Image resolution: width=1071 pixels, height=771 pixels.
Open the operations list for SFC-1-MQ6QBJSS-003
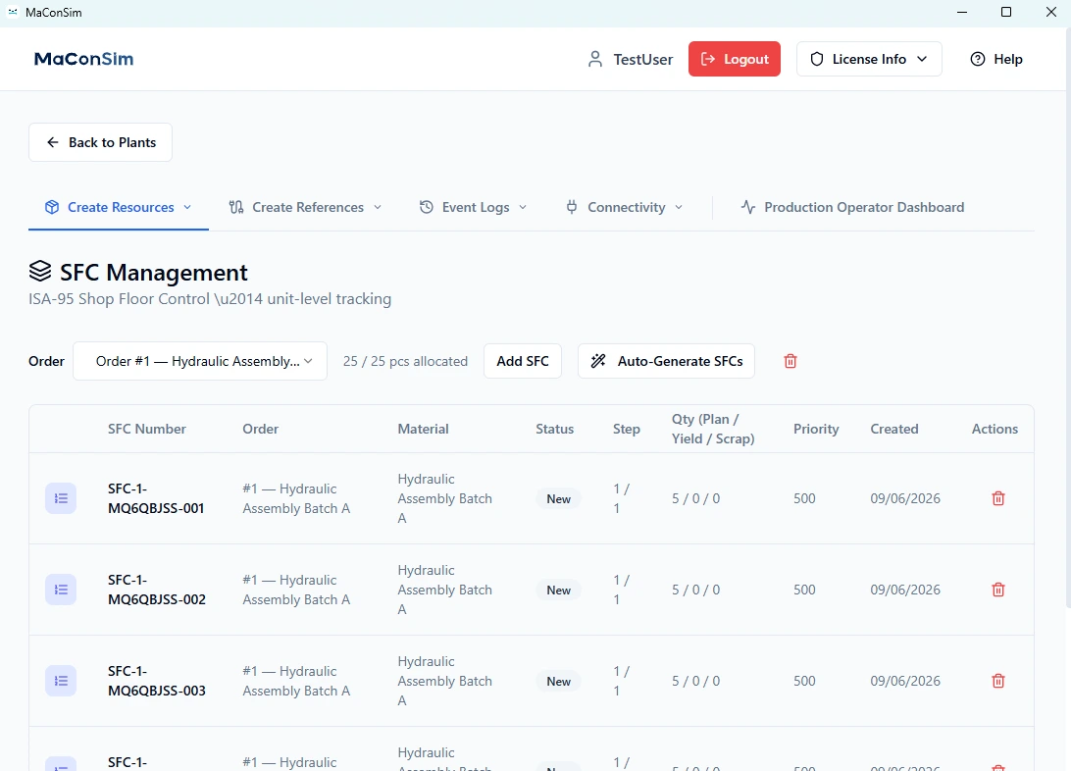click(x=61, y=681)
